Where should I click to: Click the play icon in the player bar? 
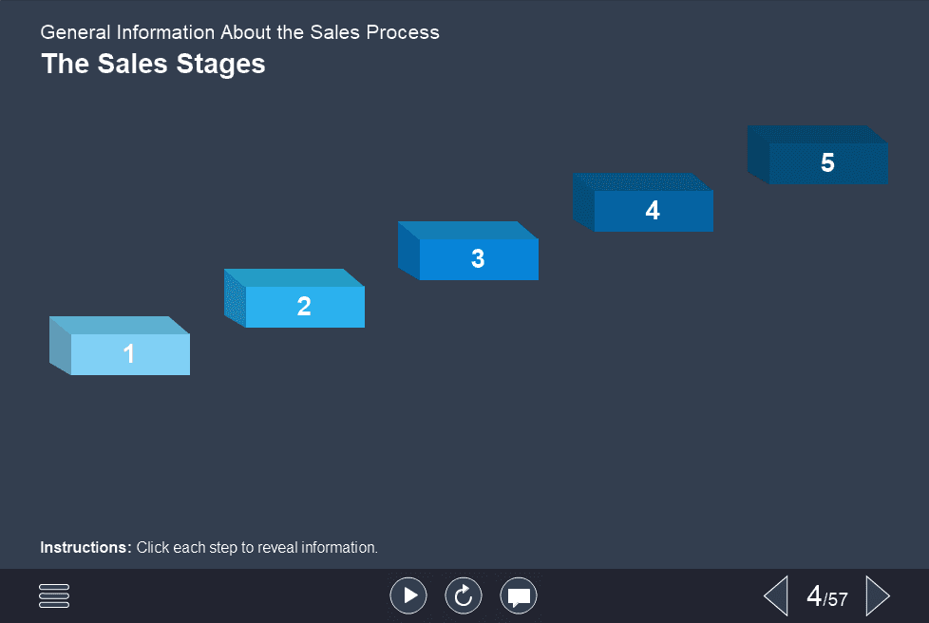[408, 595]
